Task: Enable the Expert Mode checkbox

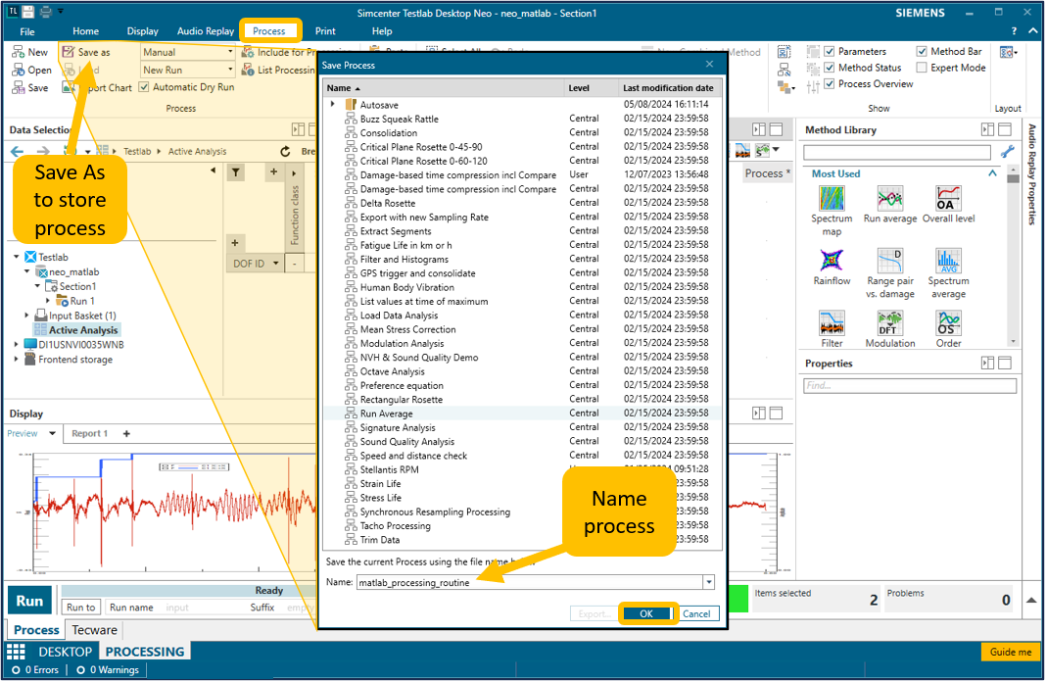Action: [x=922, y=68]
